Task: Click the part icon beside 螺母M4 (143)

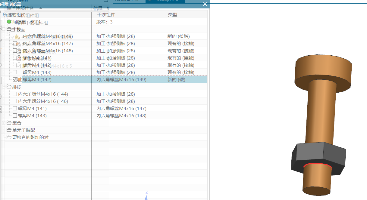Action: (19, 72)
